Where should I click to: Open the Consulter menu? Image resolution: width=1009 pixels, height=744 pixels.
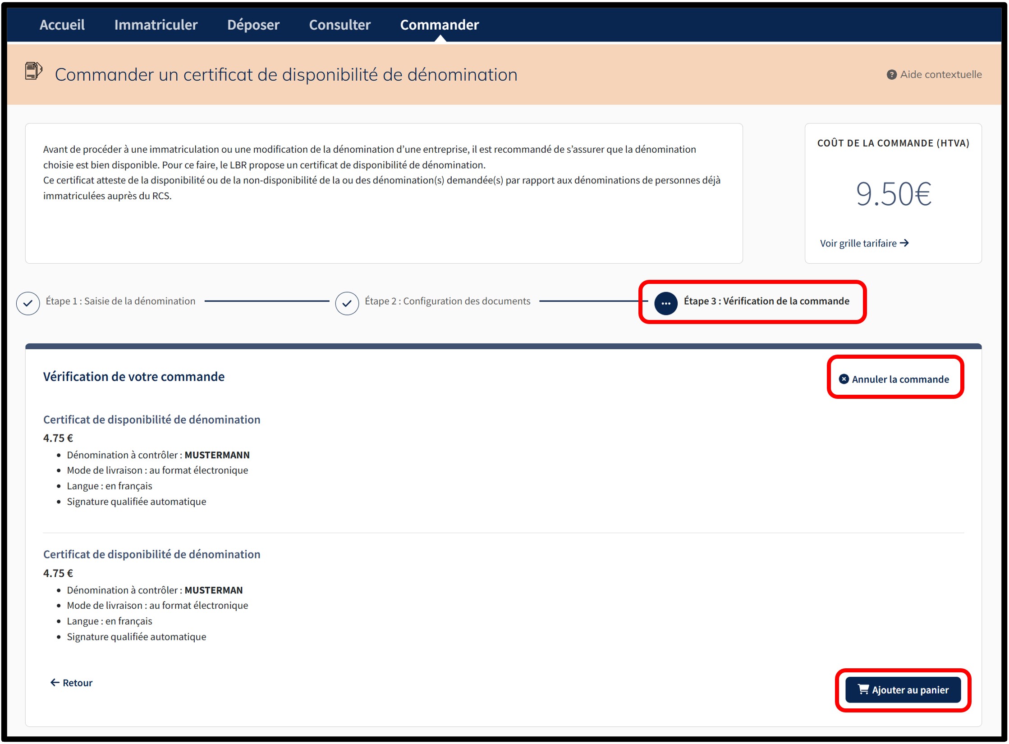tap(339, 25)
